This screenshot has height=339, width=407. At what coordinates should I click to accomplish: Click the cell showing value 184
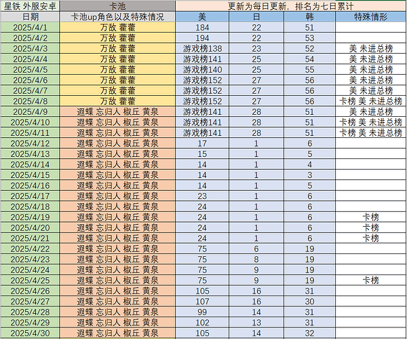(x=202, y=27)
